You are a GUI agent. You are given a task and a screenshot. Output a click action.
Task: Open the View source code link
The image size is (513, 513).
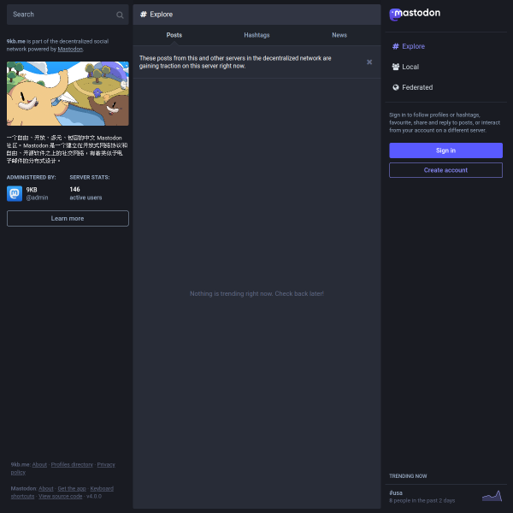pyautogui.click(x=60, y=496)
